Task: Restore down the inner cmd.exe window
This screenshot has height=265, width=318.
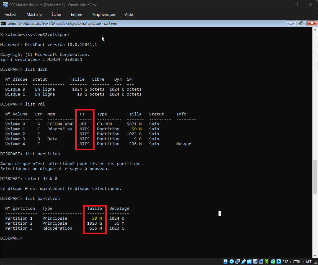Action: point(301,24)
